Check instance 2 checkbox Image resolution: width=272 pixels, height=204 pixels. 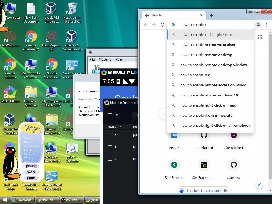110,159
